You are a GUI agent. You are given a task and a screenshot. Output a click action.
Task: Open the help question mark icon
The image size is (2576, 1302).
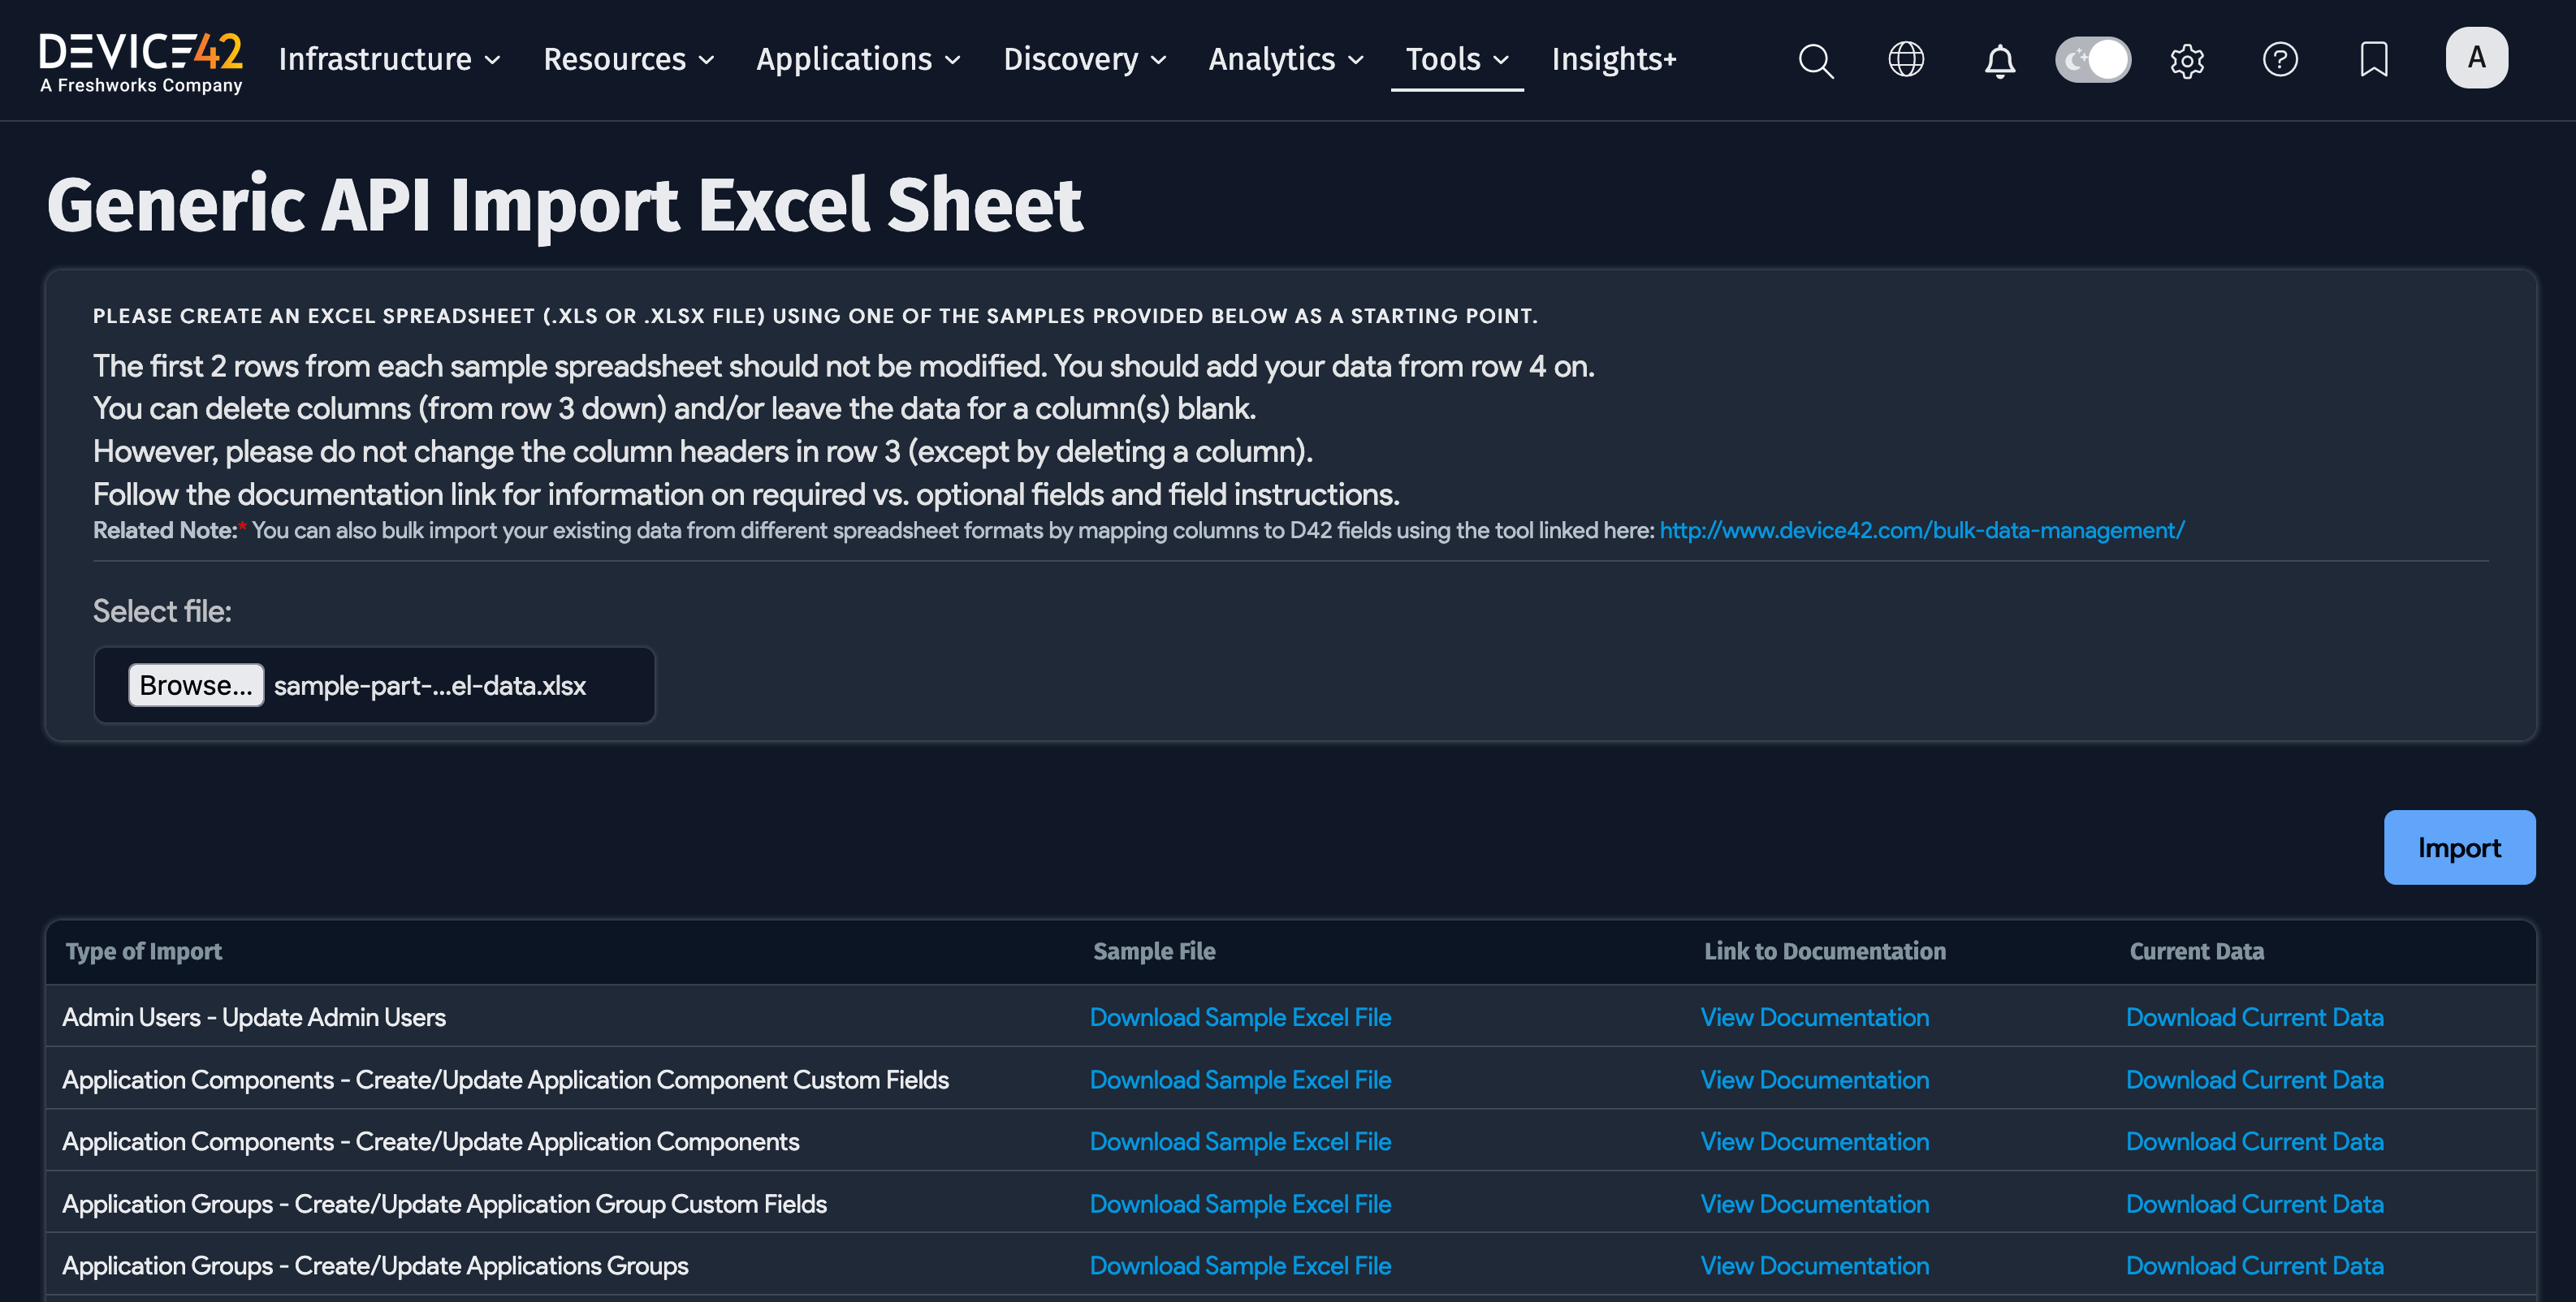[x=2280, y=60]
